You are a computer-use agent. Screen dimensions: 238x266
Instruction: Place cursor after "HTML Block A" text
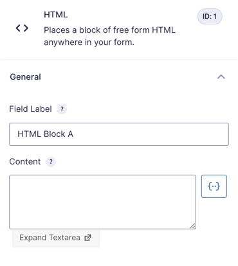[x=74, y=134]
